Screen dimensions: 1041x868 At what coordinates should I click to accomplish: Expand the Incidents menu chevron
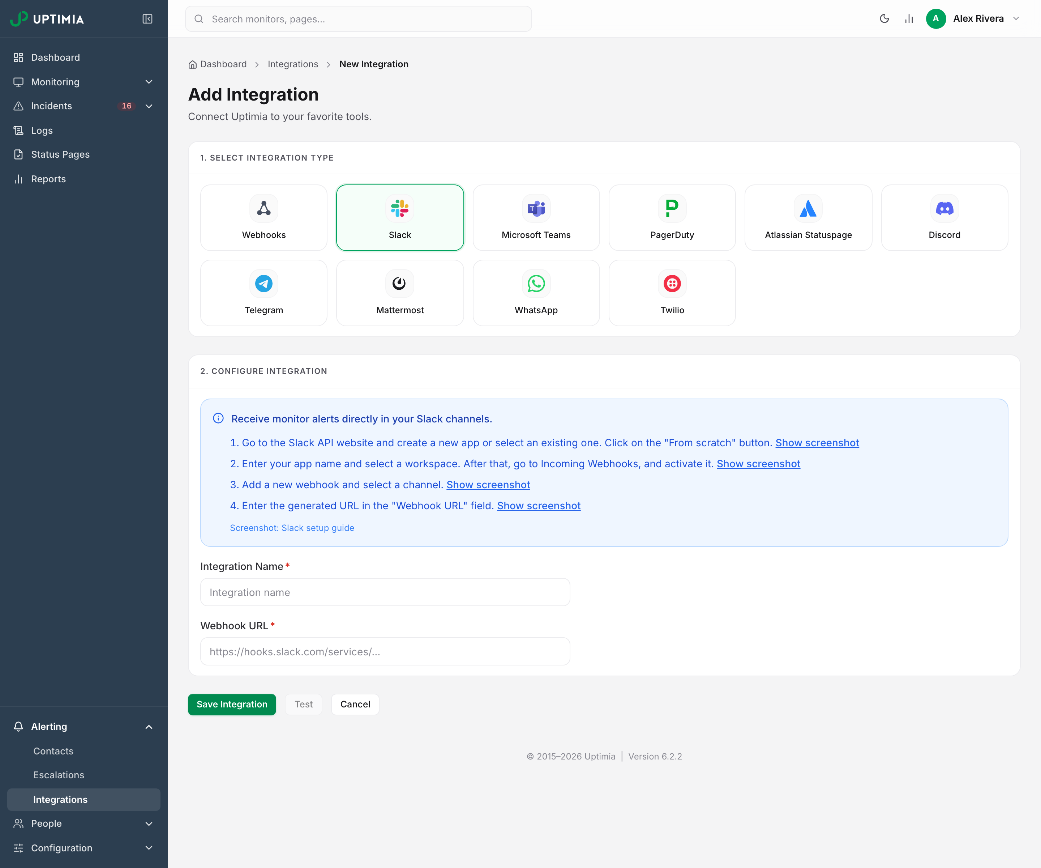(149, 106)
